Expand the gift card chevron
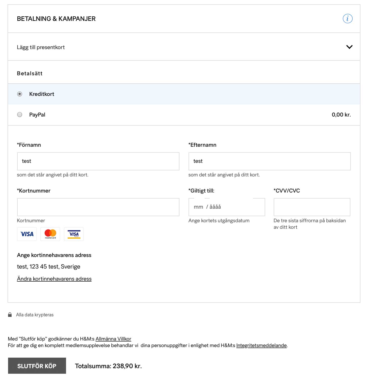Viewport: 368px width, 376px height. pyautogui.click(x=349, y=47)
